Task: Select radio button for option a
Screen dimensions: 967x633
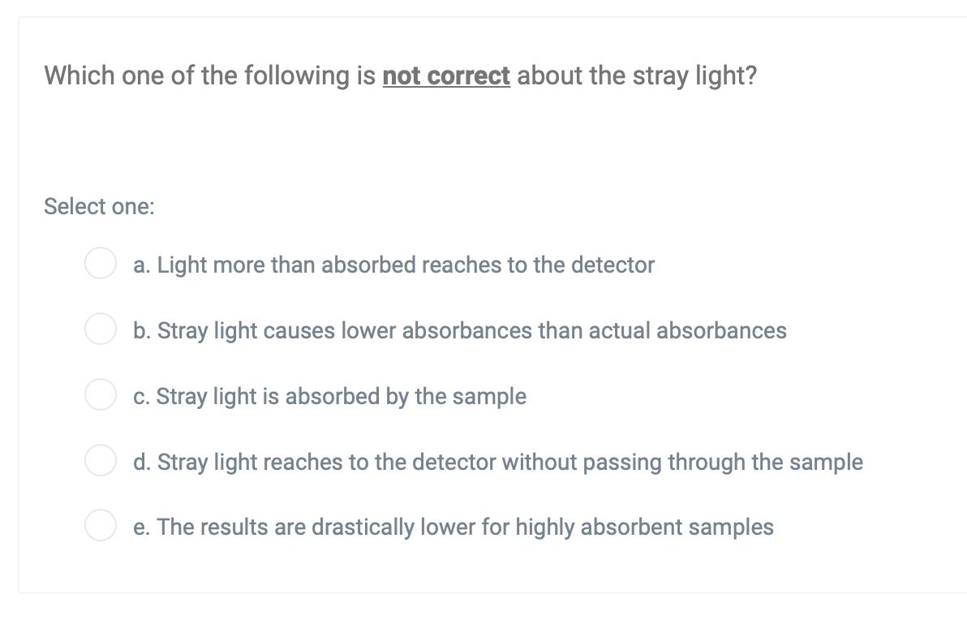Action: click(101, 264)
